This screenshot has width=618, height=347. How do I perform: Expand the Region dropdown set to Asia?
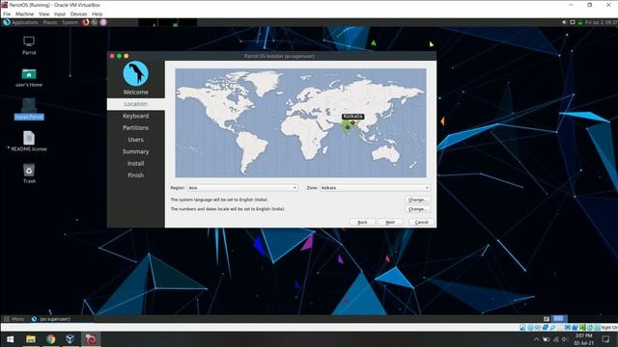pyautogui.click(x=242, y=188)
